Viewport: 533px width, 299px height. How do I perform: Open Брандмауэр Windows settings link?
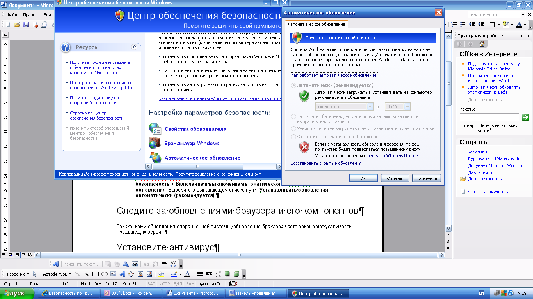pos(192,143)
